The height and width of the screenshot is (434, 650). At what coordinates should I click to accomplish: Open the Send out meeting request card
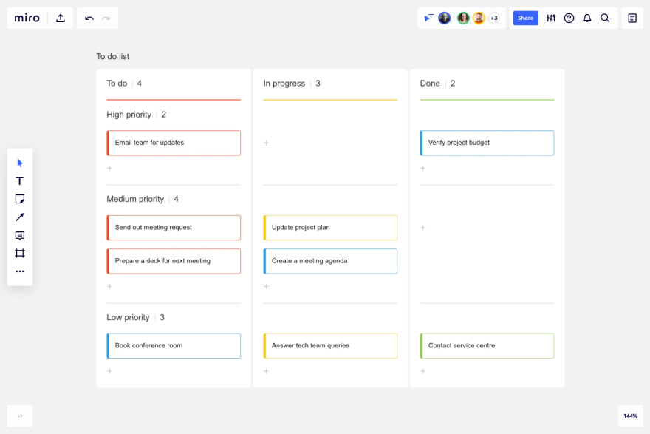coord(174,228)
